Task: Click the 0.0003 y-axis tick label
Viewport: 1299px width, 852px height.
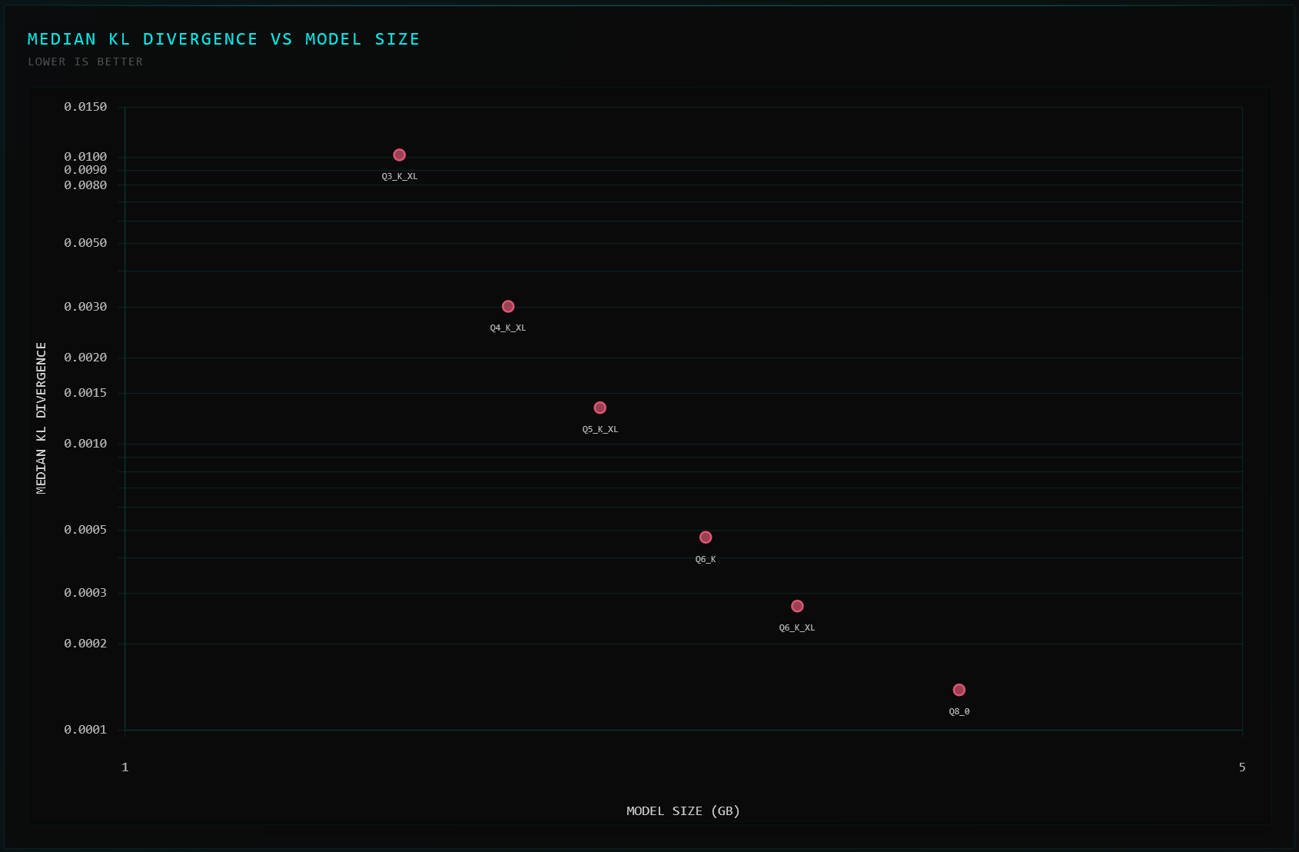Action: (85, 593)
